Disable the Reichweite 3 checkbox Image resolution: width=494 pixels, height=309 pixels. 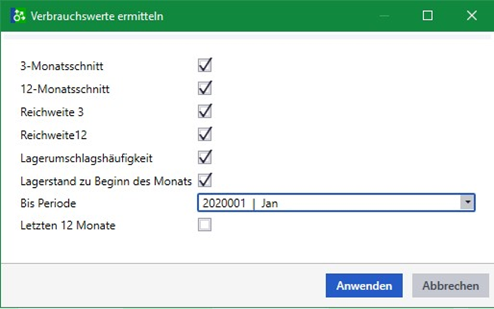tap(205, 111)
